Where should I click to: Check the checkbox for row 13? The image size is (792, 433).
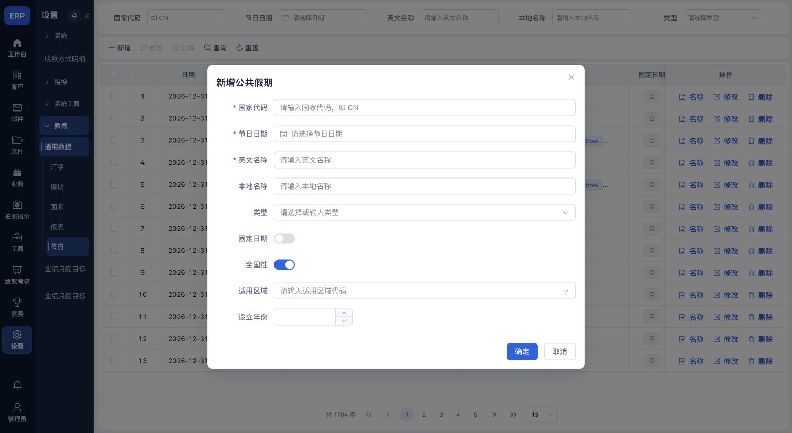(114, 360)
